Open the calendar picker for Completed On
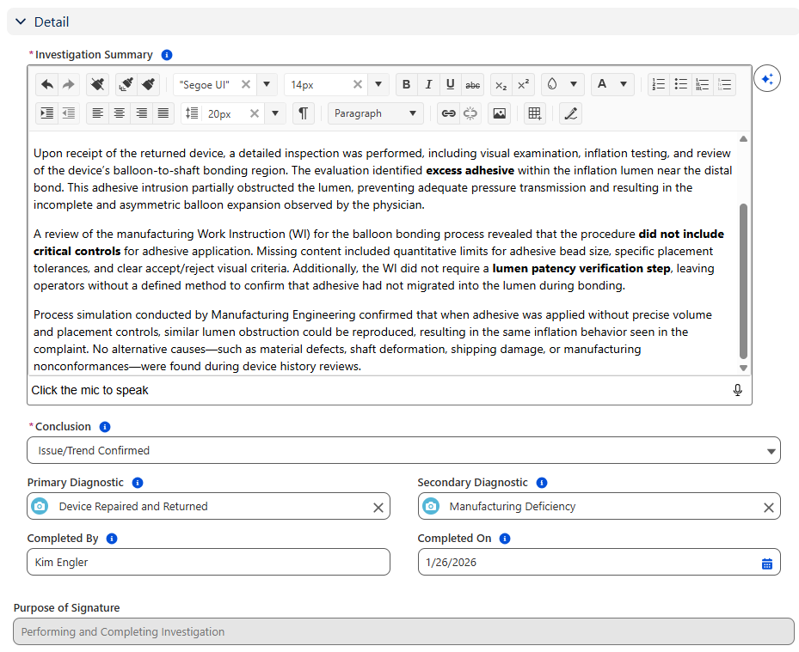This screenshot has height=652, width=799. 766,564
